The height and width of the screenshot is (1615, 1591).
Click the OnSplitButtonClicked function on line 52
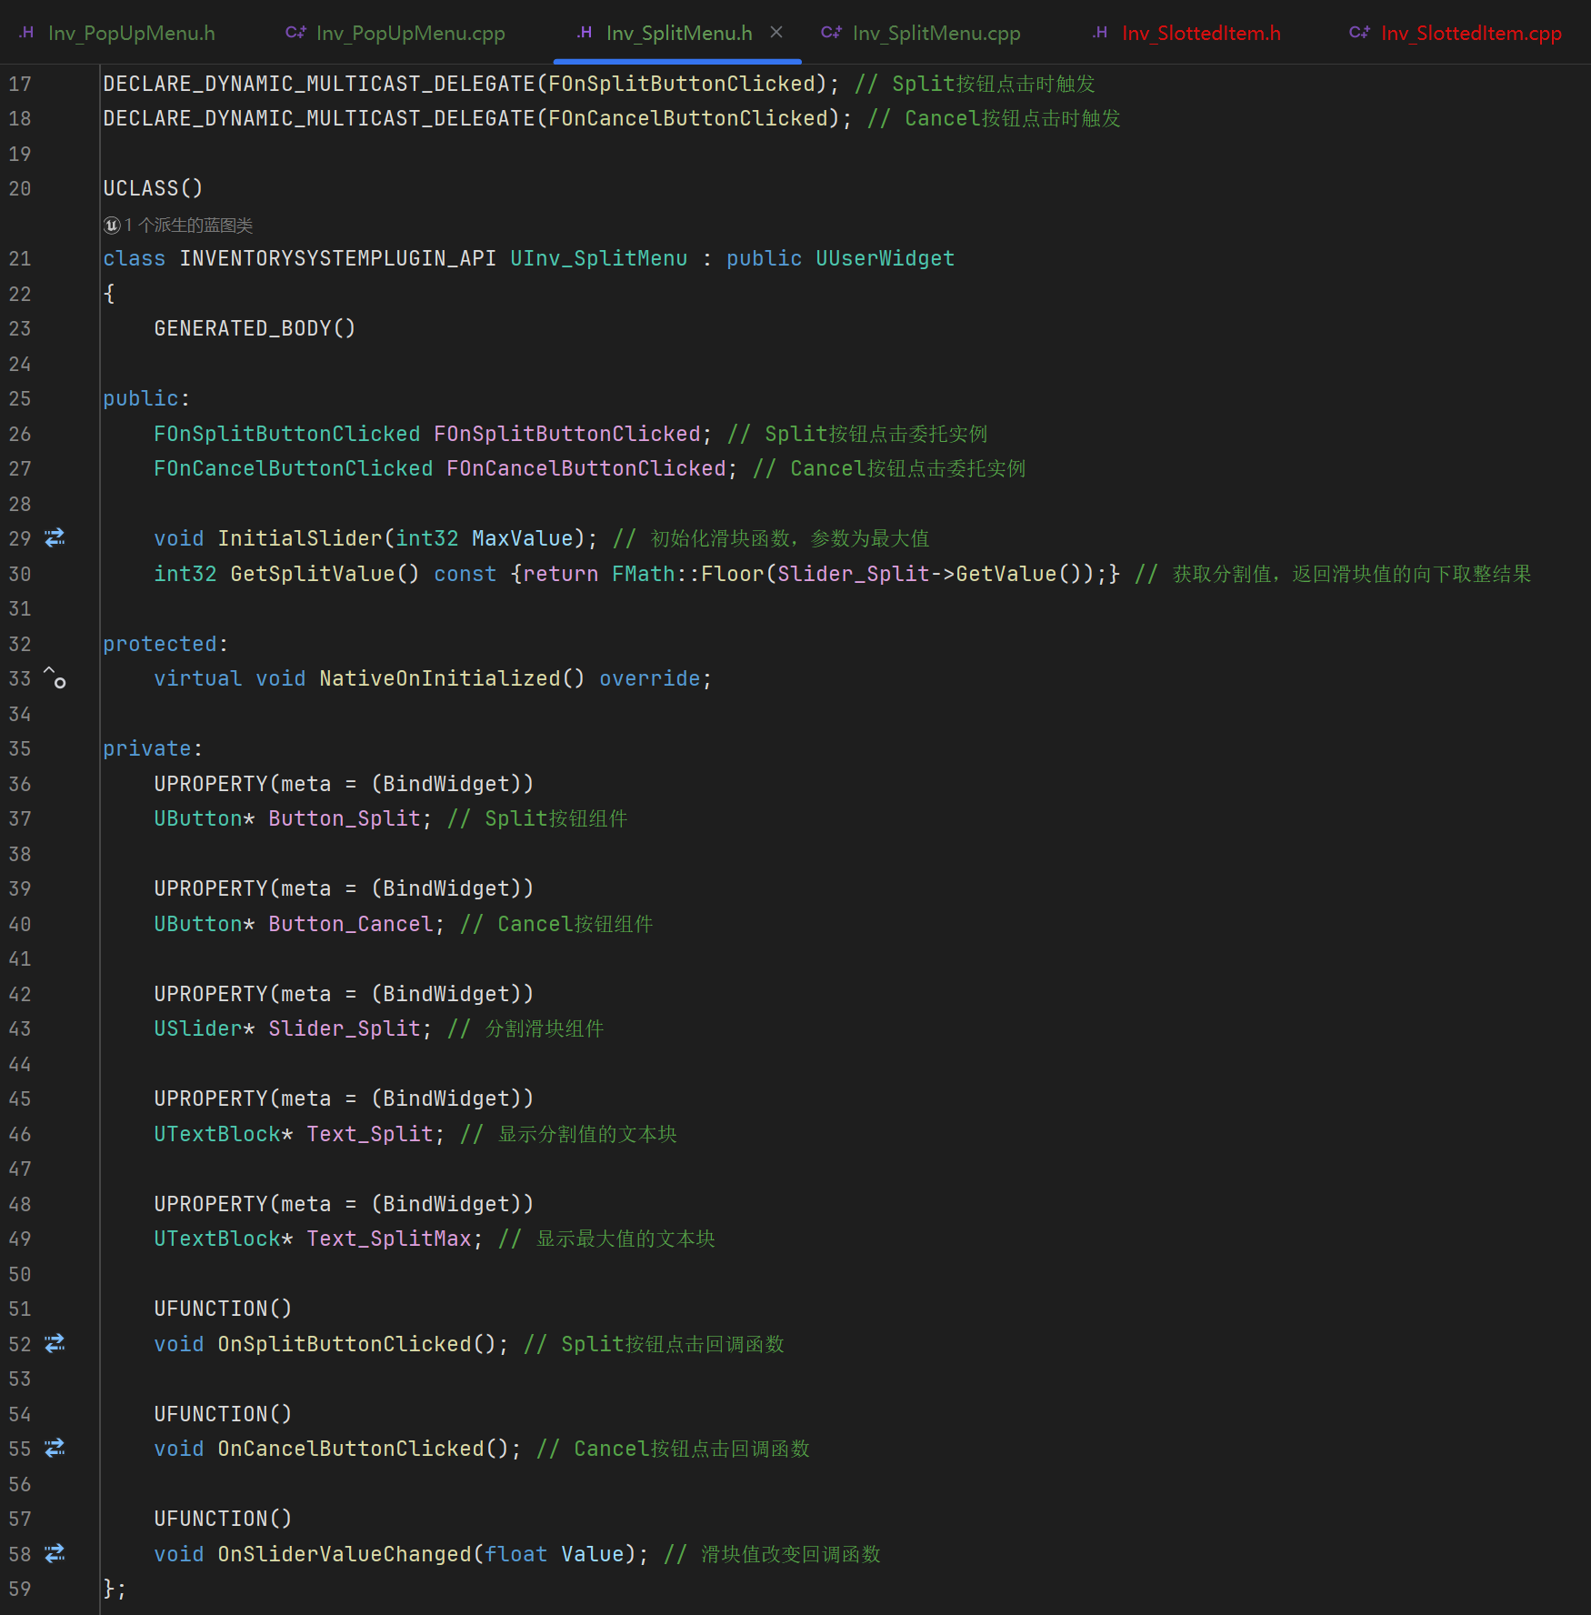point(345,1344)
